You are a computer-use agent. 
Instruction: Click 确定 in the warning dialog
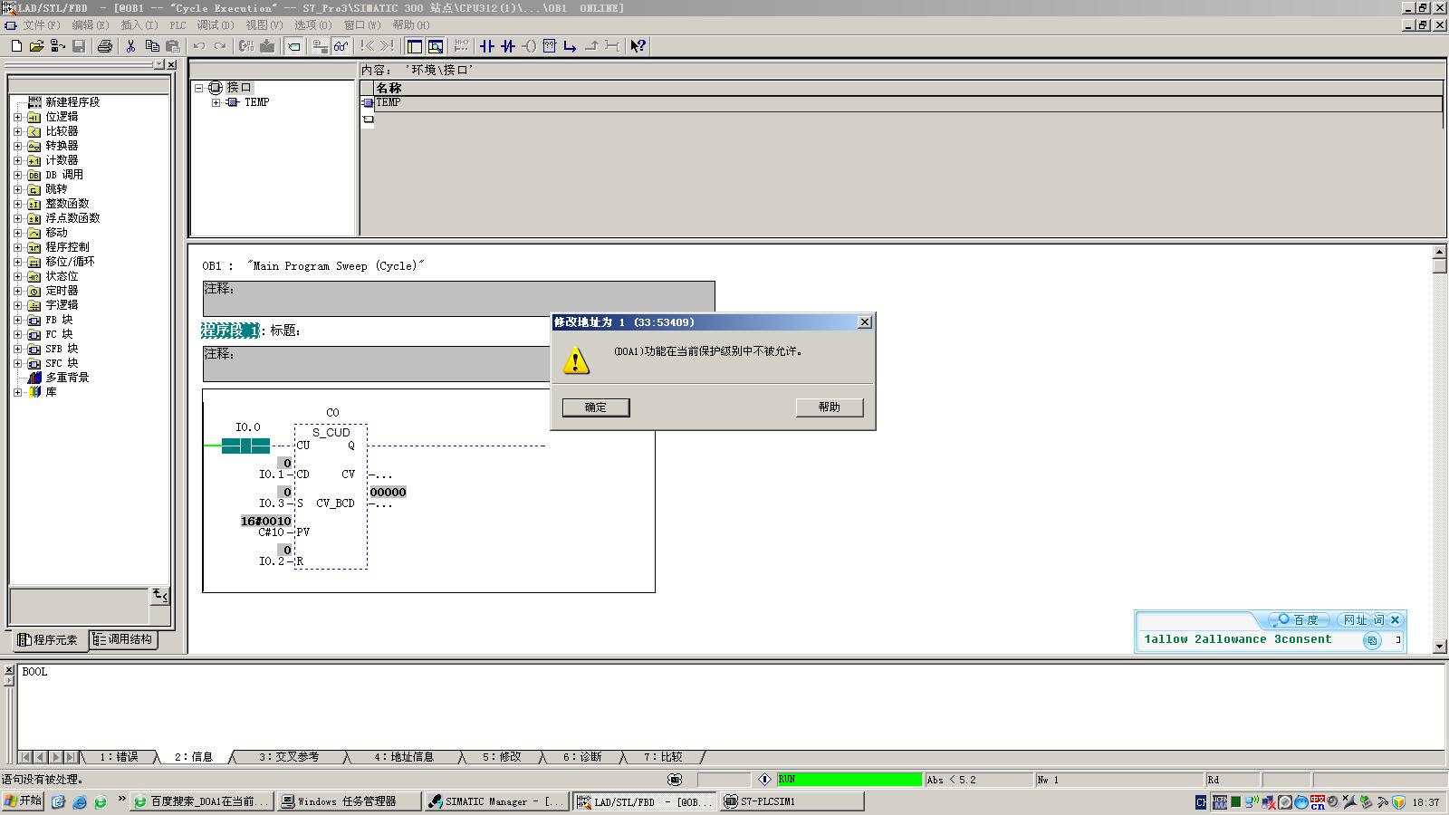(596, 407)
